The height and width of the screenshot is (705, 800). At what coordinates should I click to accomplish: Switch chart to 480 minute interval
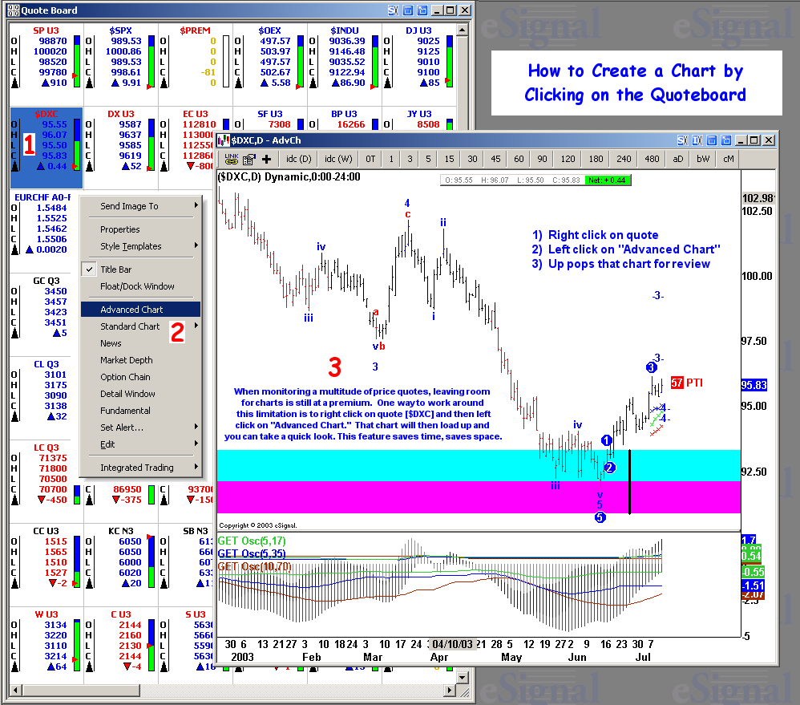coord(652,159)
